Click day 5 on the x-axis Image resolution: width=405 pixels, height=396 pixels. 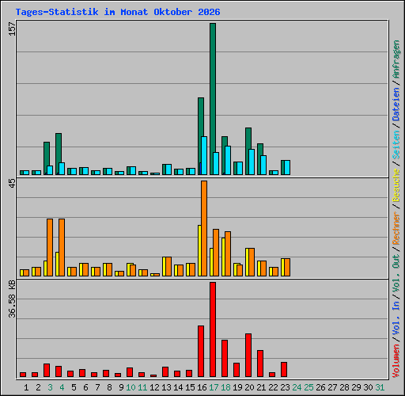74,387
